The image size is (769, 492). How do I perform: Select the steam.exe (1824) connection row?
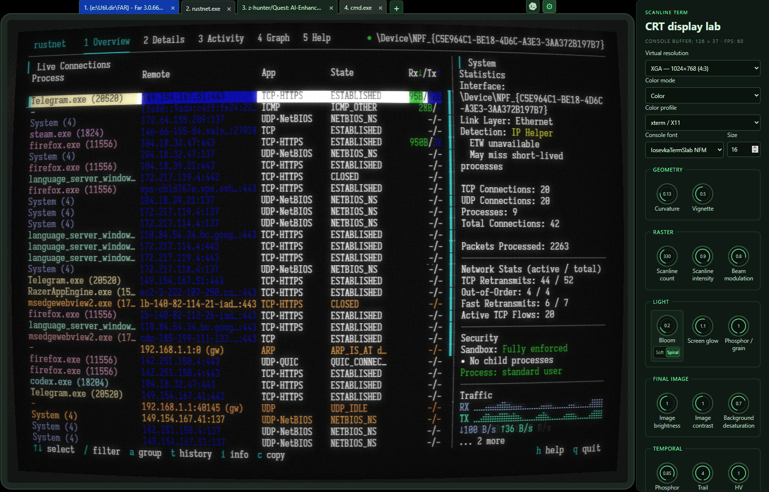[235, 132]
